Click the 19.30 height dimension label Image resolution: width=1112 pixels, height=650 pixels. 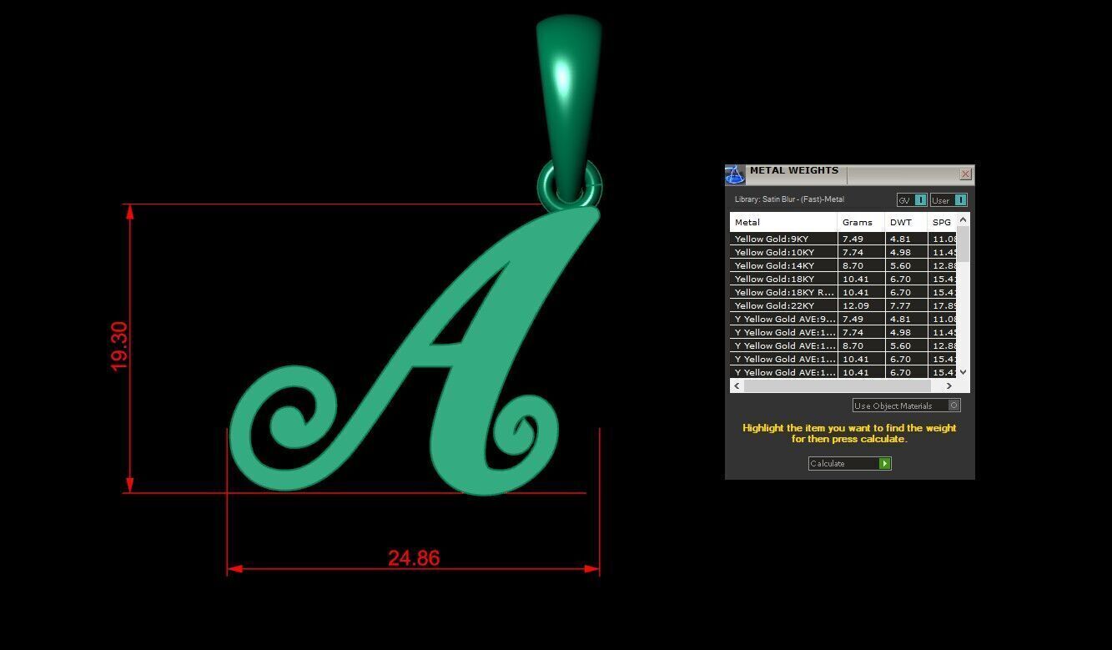coord(119,346)
